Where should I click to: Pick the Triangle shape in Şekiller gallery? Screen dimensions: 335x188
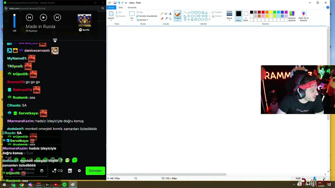(x=206, y=13)
